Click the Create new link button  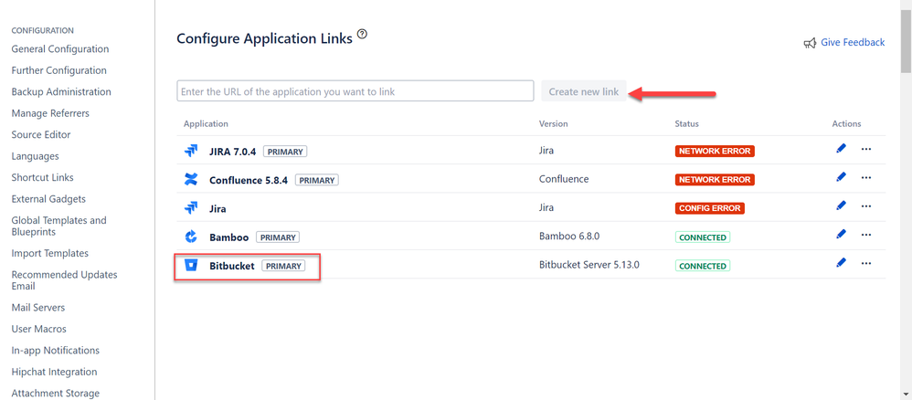(x=584, y=91)
